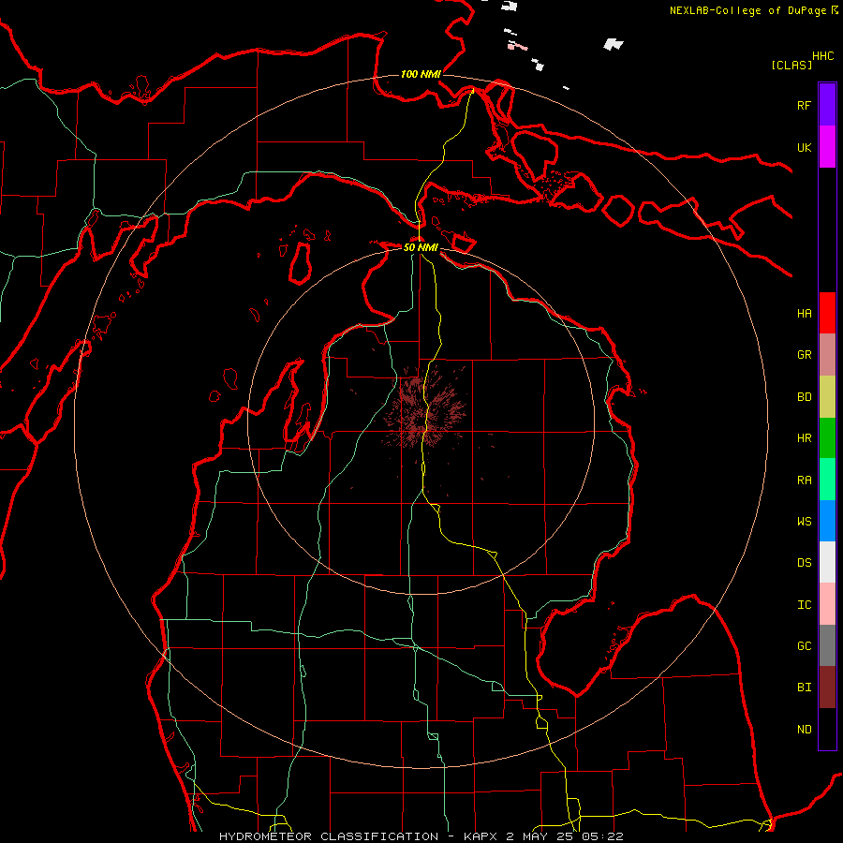The width and height of the screenshot is (843, 843).
Task: Click the BD legend label
Action: pos(804,397)
